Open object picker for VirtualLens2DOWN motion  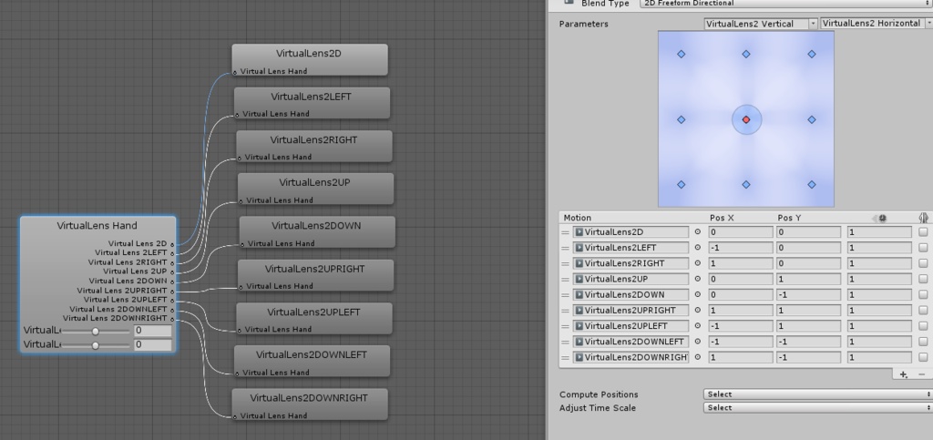pyautogui.click(x=697, y=294)
